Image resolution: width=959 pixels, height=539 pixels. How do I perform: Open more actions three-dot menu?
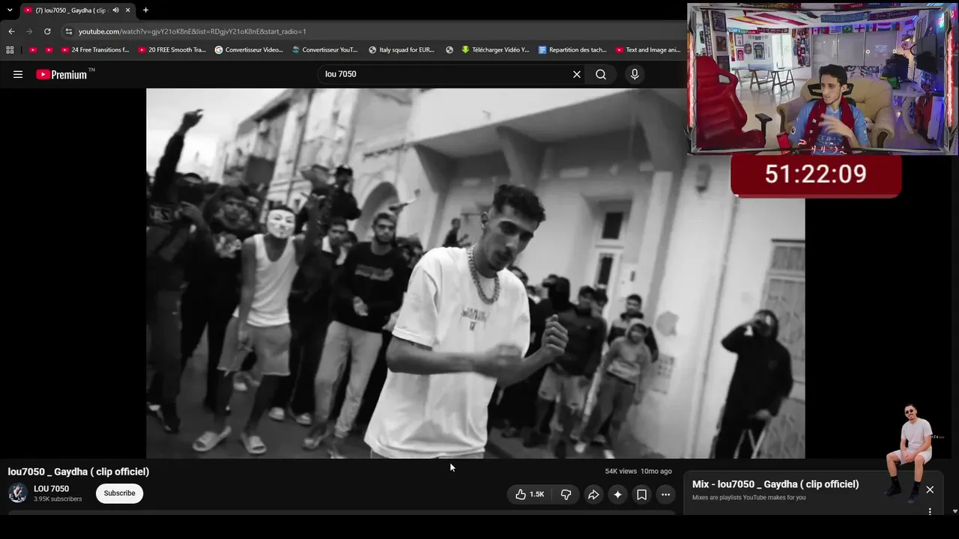[665, 494]
